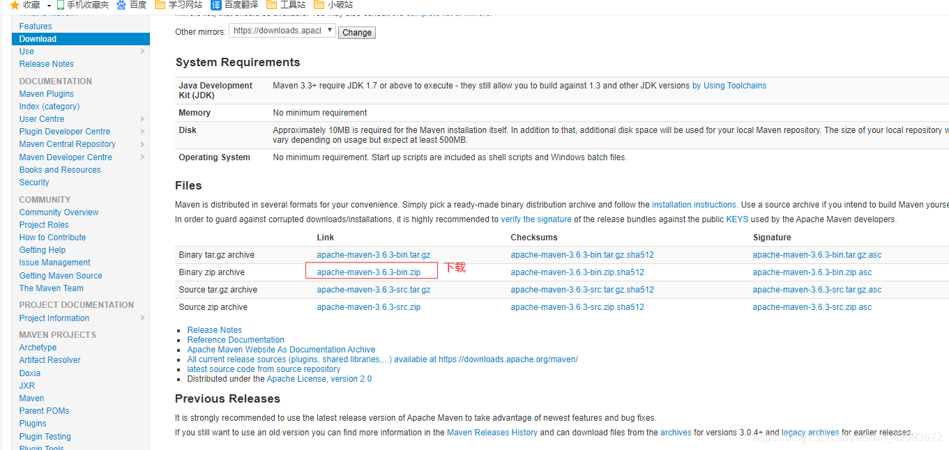Viewport: 949px width, 450px height.
Task: Download apache-maven-3.6.3-bin.tar.gz
Action: tap(374, 255)
